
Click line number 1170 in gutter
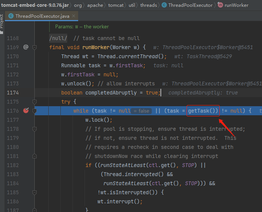[13, 56]
